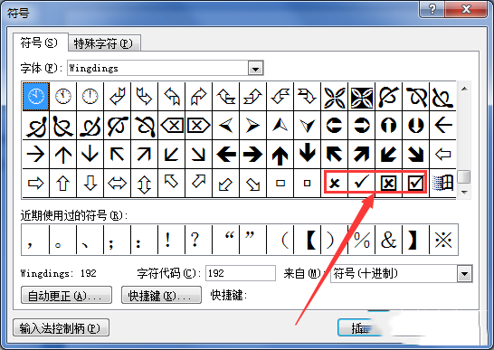The image size is (494, 350).
Task: Click the partly hidden 插入 button
Action: point(360,328)
